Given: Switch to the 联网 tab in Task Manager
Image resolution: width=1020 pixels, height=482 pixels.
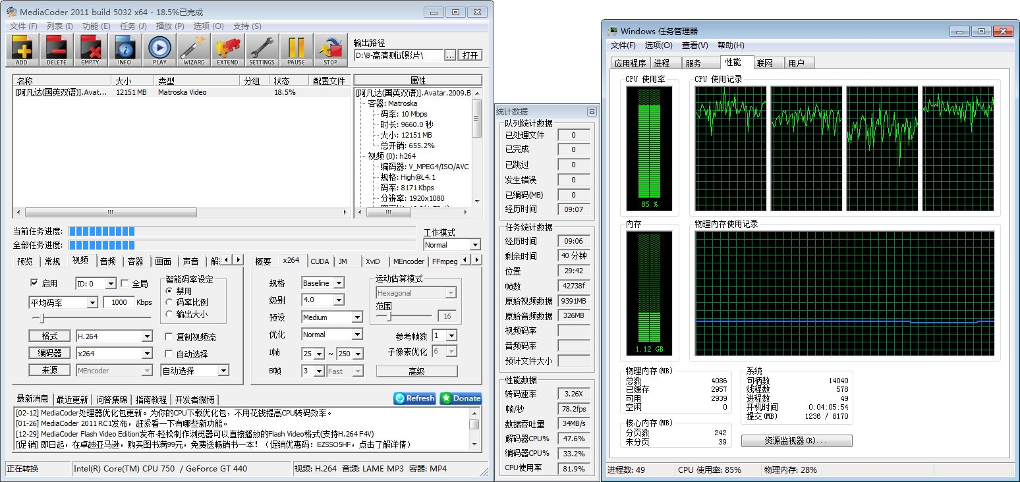Looking at the screenshot, I should [x=764, y=63].
